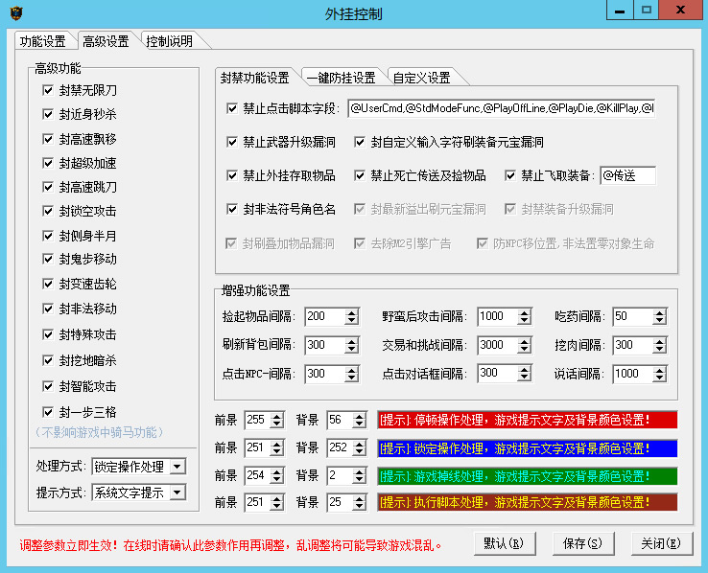The image size is (708, 573).
Task: Minimize the 外挂控制 window
Action: click(x=620, y=10)
